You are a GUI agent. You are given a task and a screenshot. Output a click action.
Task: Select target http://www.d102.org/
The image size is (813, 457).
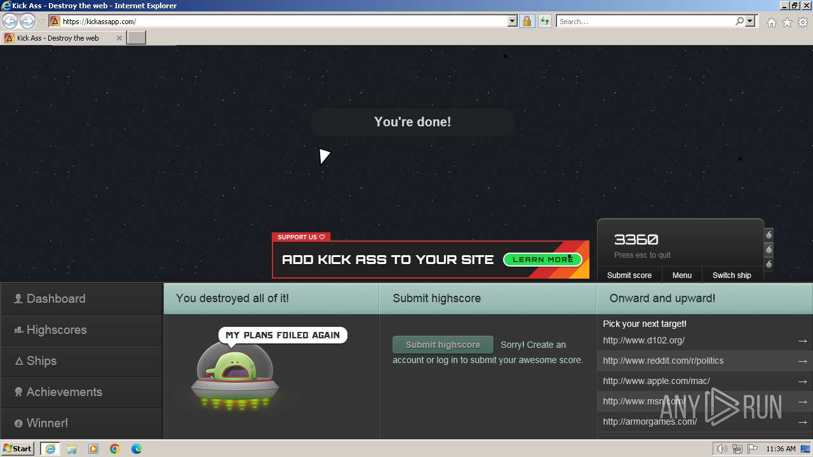coord(643,340)
